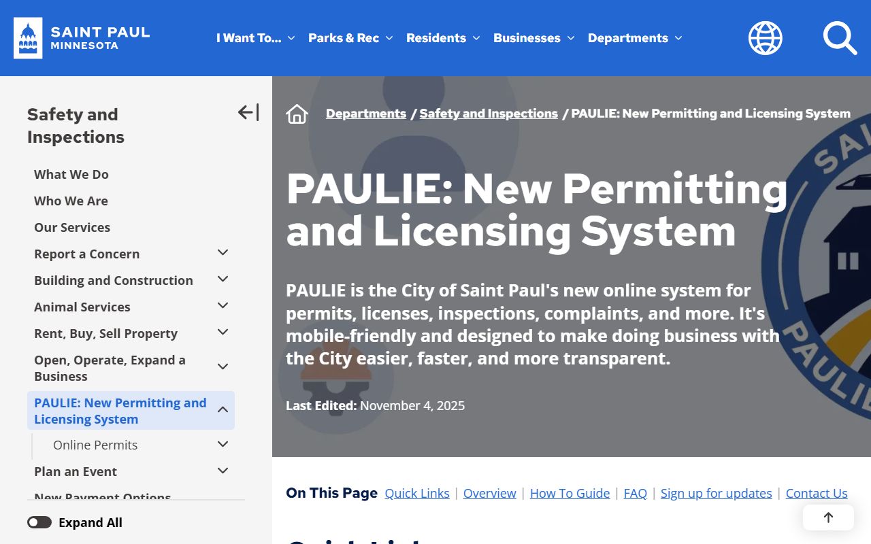Expand the Online Permits chevron
This screenshot has width=871, height=544.
click(223, 444)
